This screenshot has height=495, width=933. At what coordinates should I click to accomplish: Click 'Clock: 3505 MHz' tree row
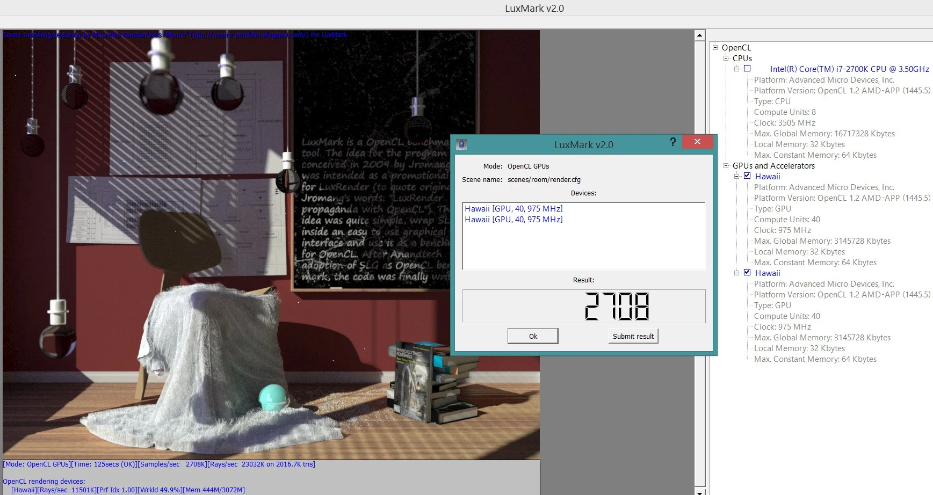click(785, 123)
